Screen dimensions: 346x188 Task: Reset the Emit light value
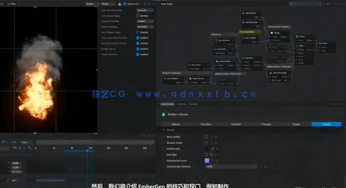[211, 155]
